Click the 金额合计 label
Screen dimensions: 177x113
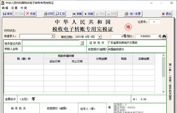[x=10, y=99]
